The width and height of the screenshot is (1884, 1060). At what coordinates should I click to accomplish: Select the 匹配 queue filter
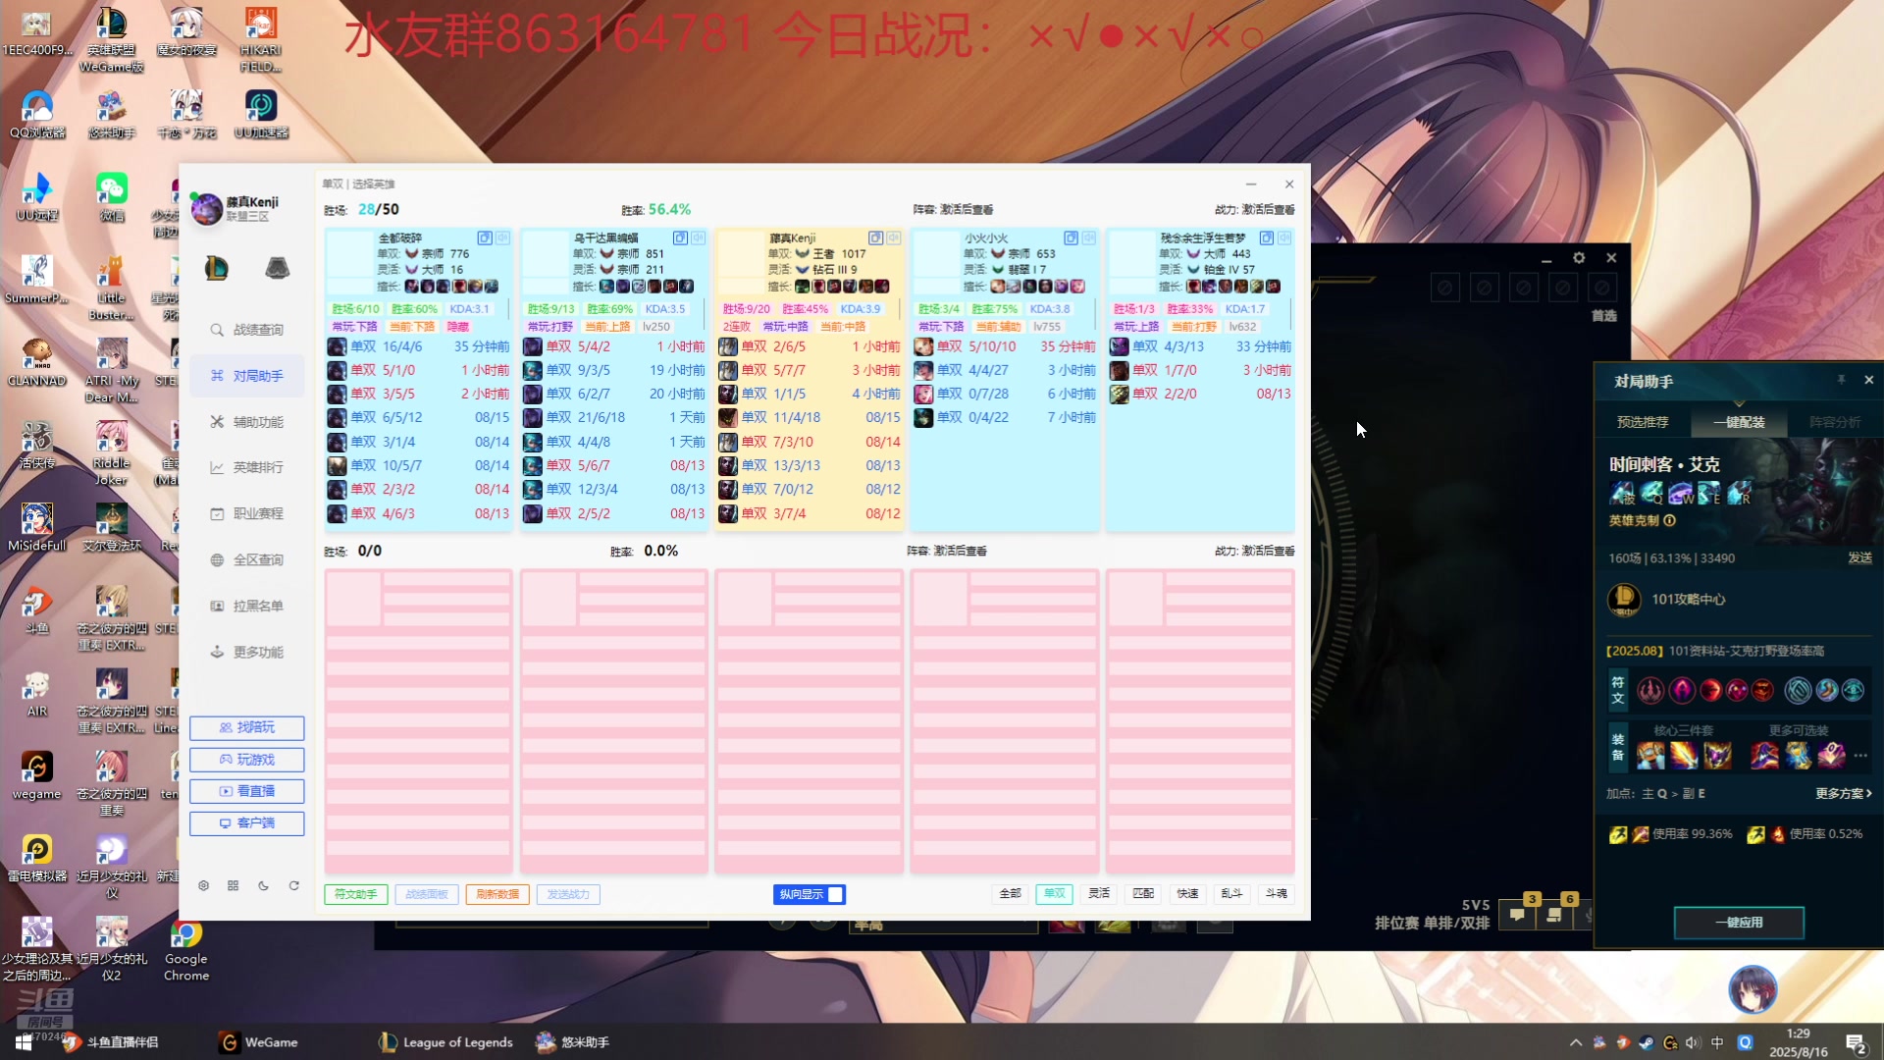(1143, 894)
